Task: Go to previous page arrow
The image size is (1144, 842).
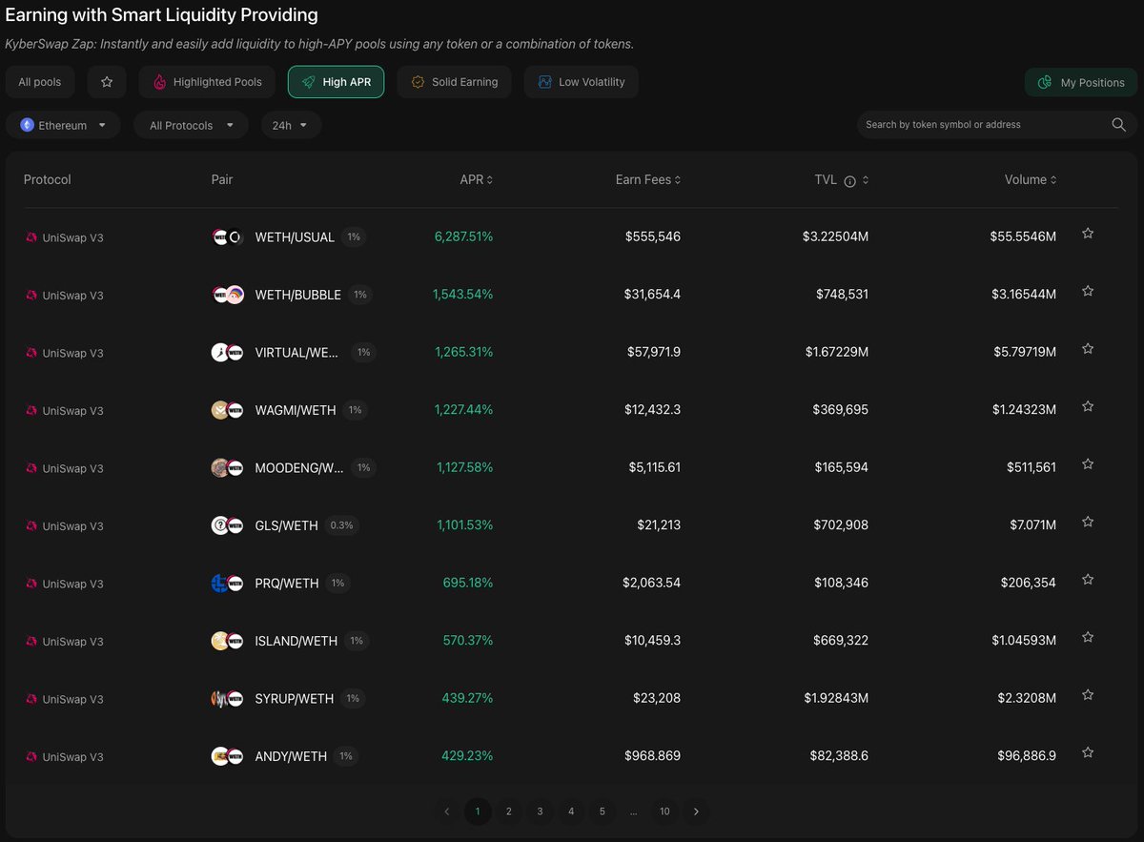Action: click(x=446, y=811)
